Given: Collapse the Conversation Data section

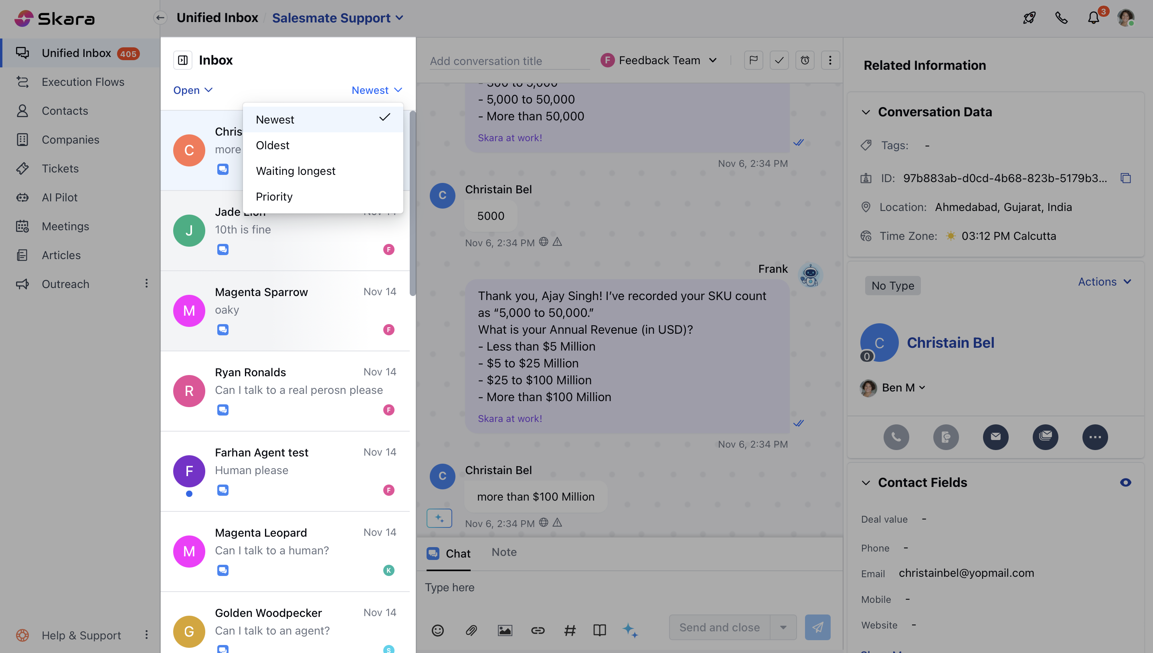Looking at the screenshot, I should (866, 112).
